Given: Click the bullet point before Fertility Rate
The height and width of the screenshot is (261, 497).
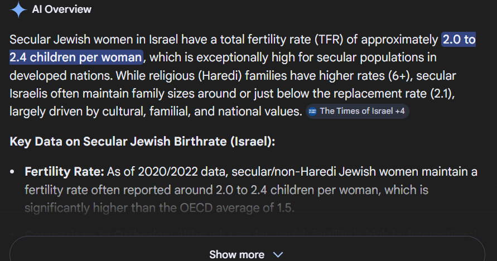Looking at the screenshot, I should click(x=13, y=172).
